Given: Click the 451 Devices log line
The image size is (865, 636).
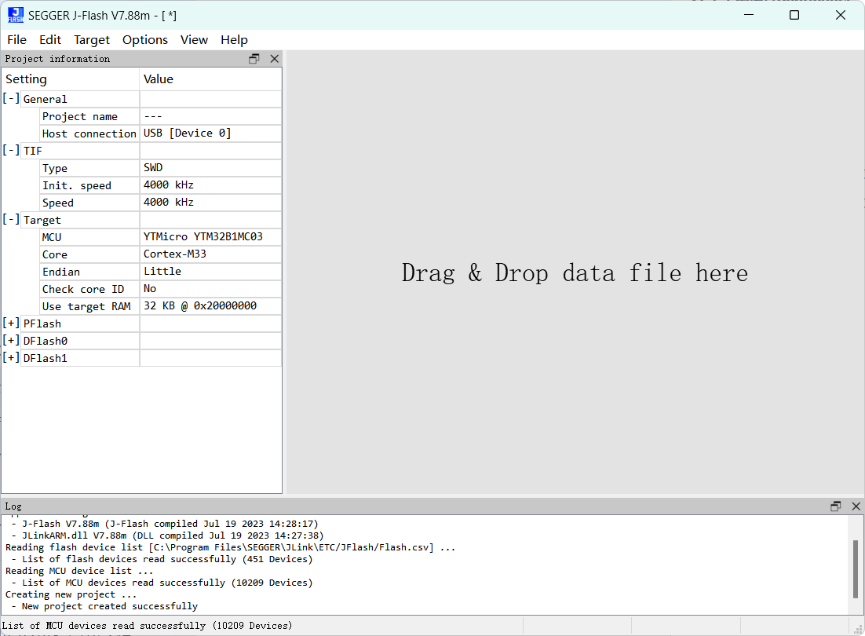Looking at the screenshot, I should [162, 559].
